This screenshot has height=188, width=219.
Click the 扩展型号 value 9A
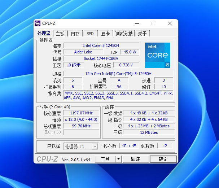coord(119,87)
